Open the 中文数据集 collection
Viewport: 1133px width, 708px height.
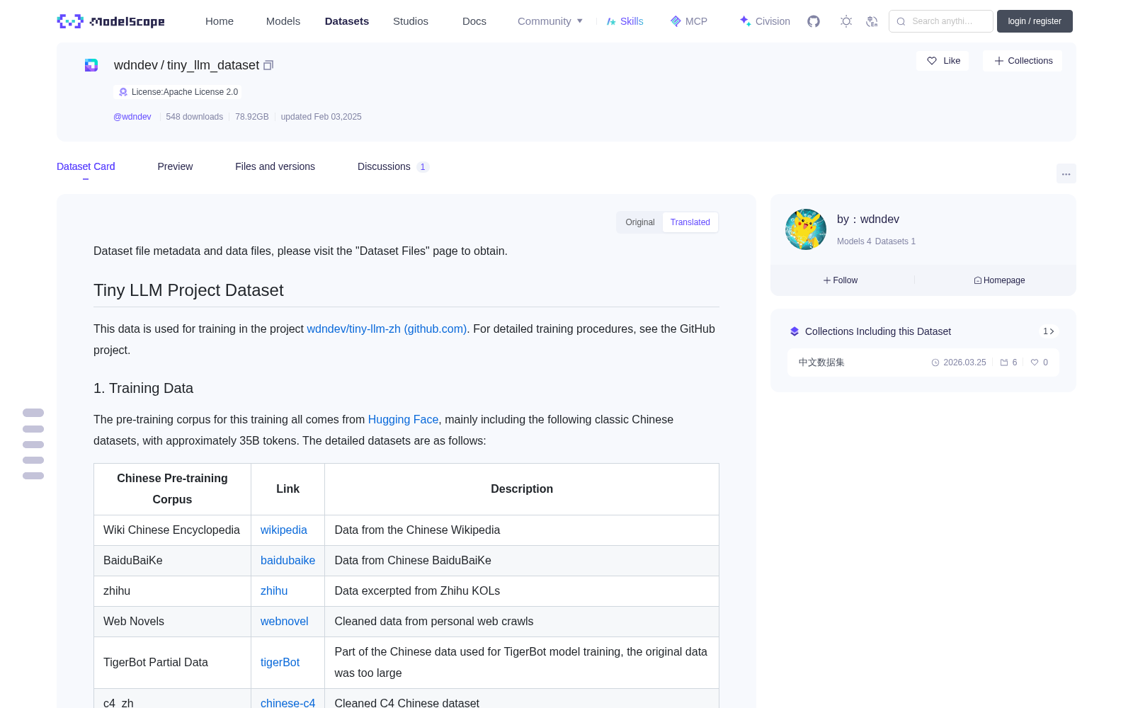click(923, 362)
